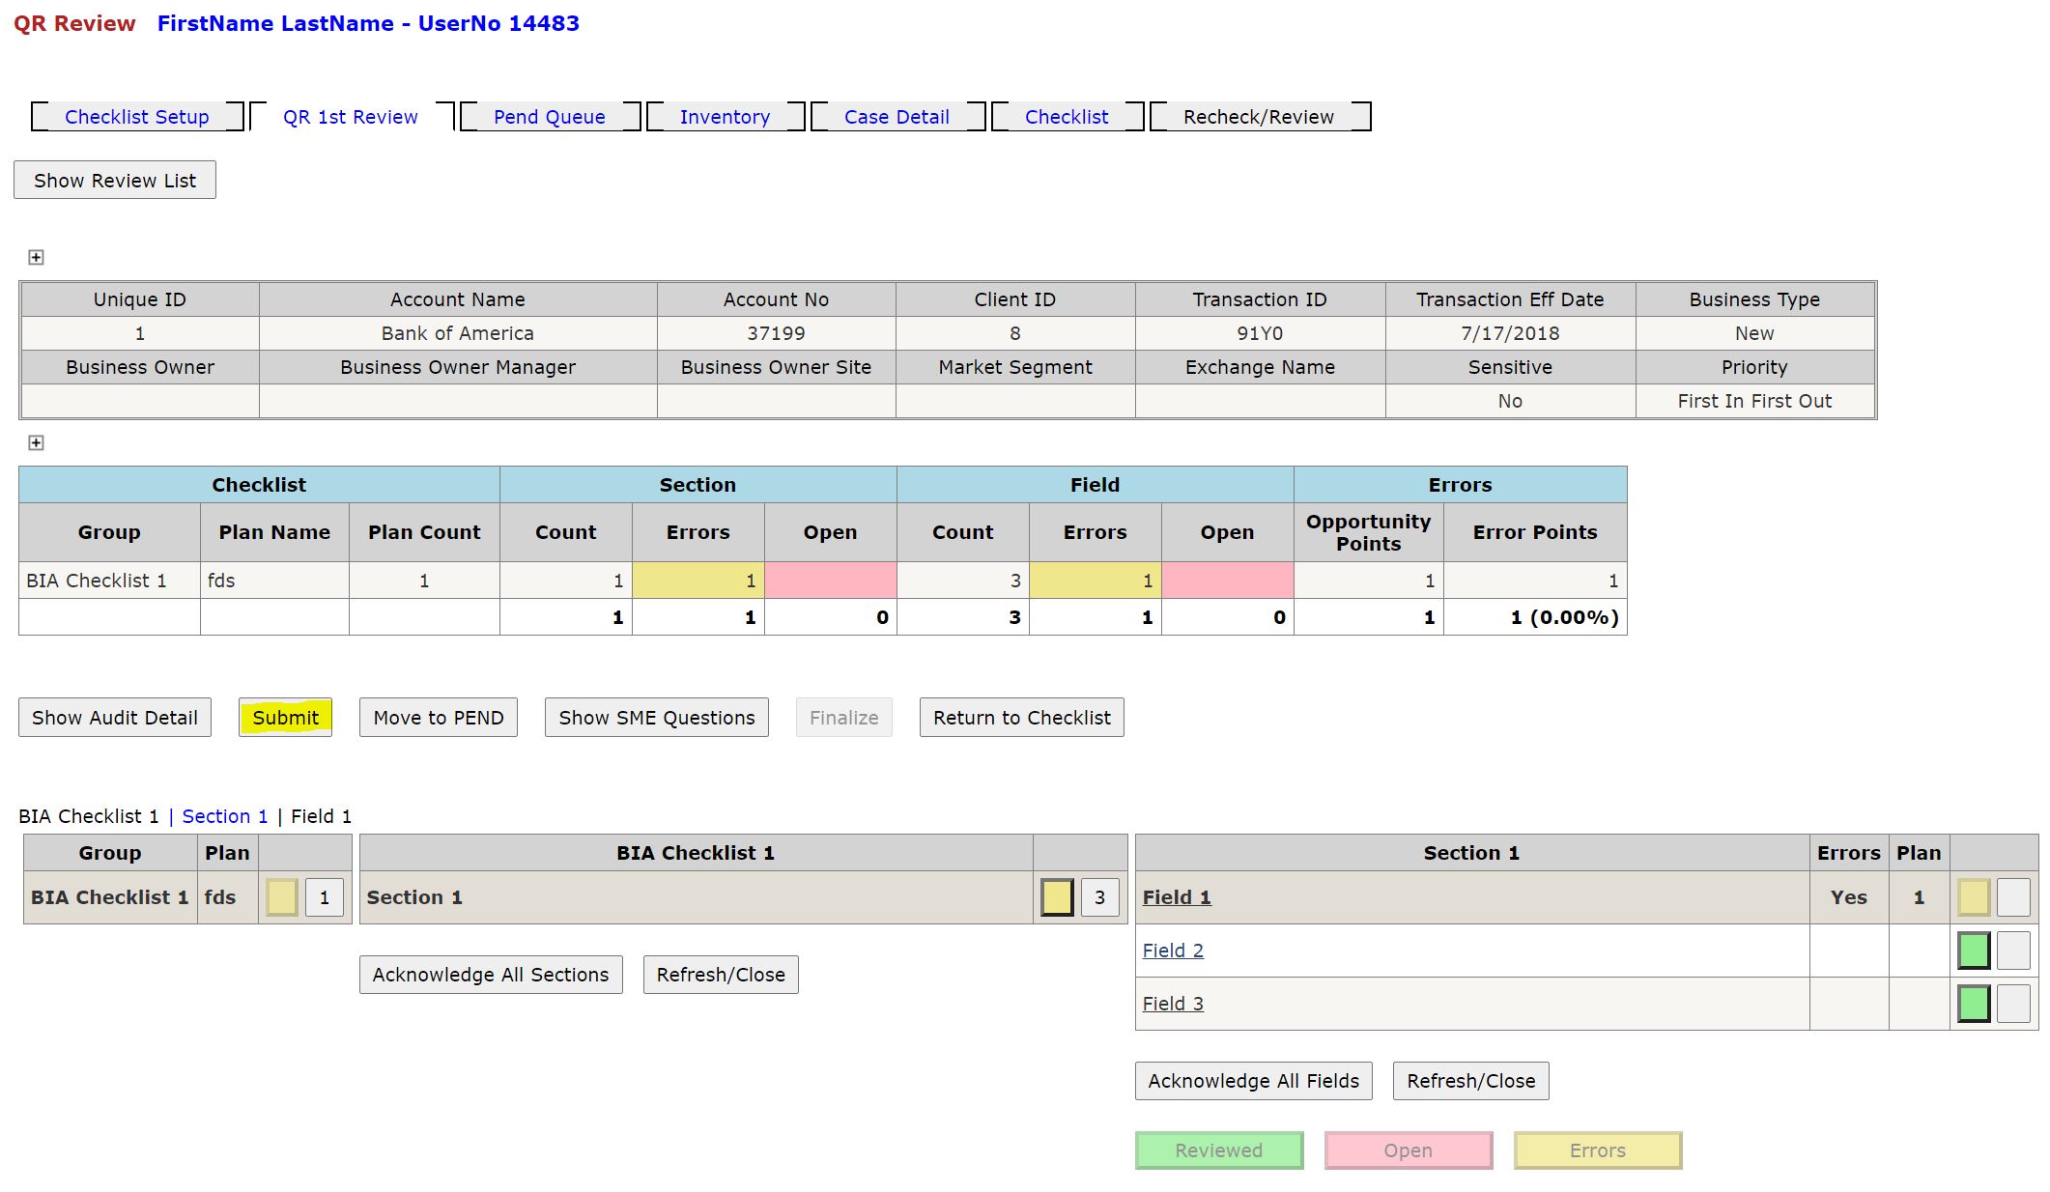This screenshot has height=1192, width=2050.
Task: Click green status box for Field 3
Action: (x=1974, y=1004)
